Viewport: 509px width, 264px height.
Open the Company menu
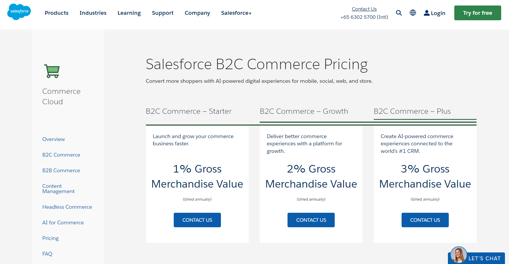tap(197, 13)
